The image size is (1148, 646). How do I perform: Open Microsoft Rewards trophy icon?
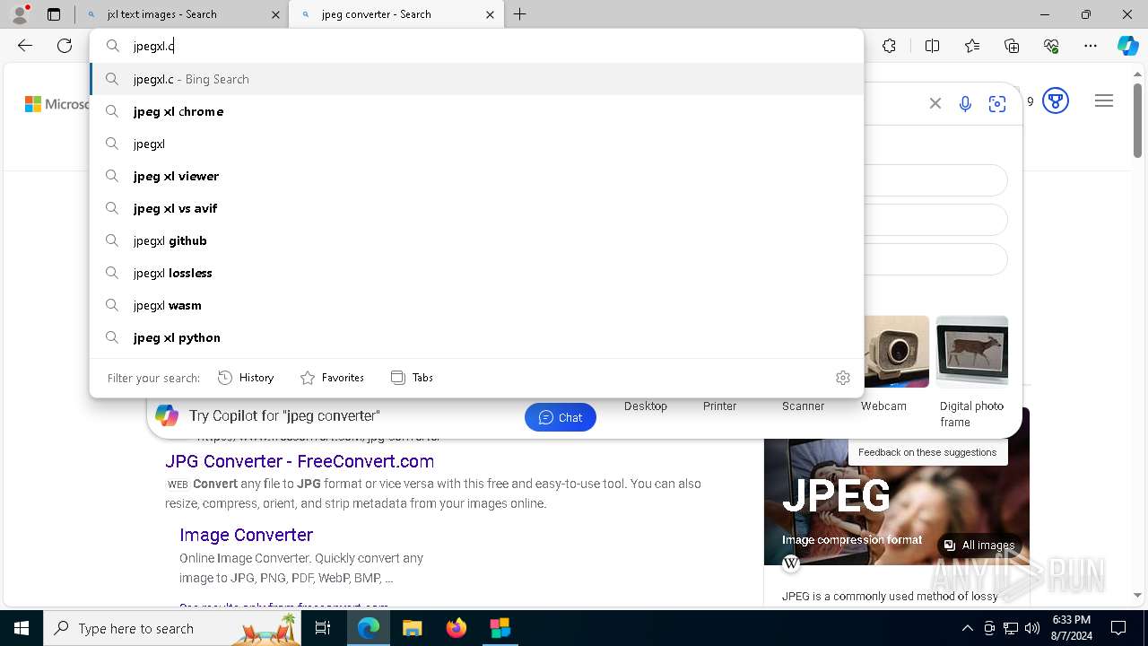click(1056, 101)
